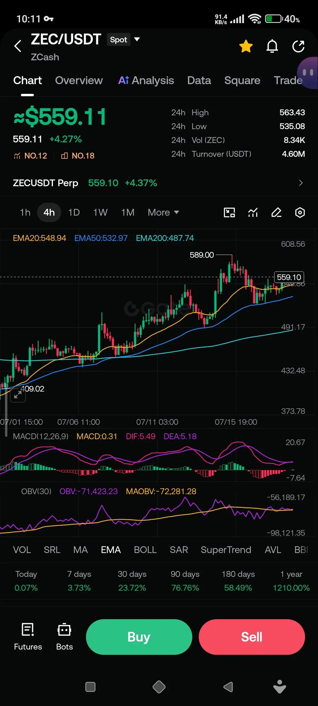Screen dimensions: 318x706
Task: Select the 1D timeframe
Action: point(74,212)
